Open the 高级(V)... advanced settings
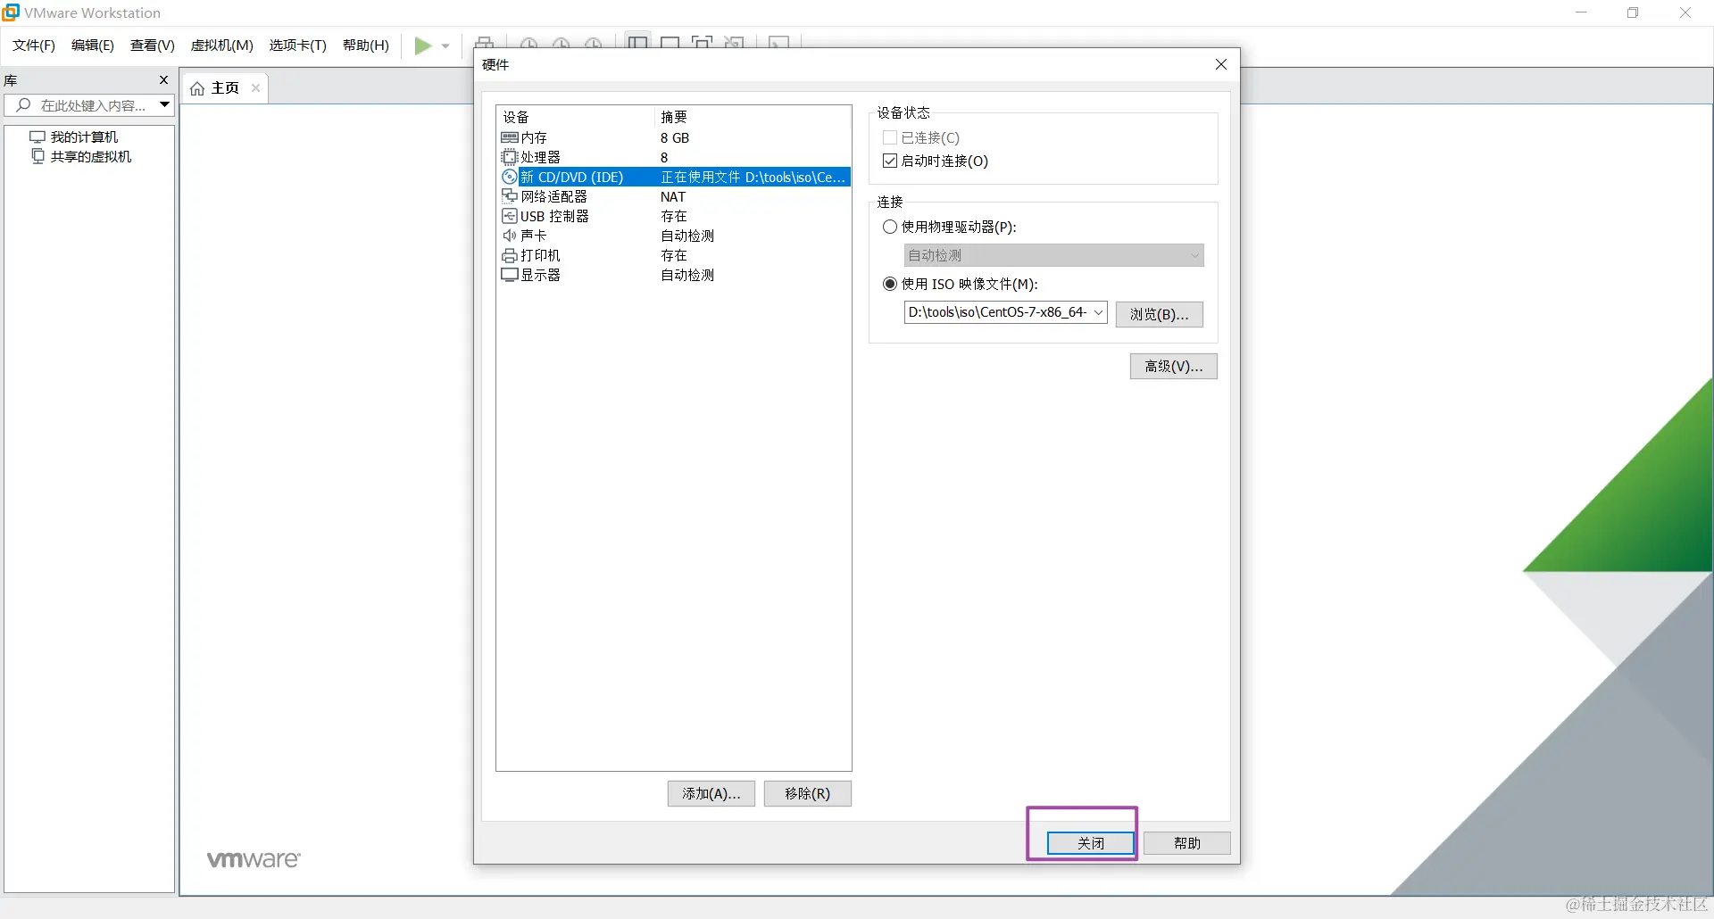 pyautogui.click(x=1173, y=366)
